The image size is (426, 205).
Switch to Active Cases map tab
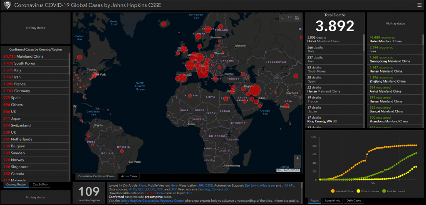click(x=129, y=176)
